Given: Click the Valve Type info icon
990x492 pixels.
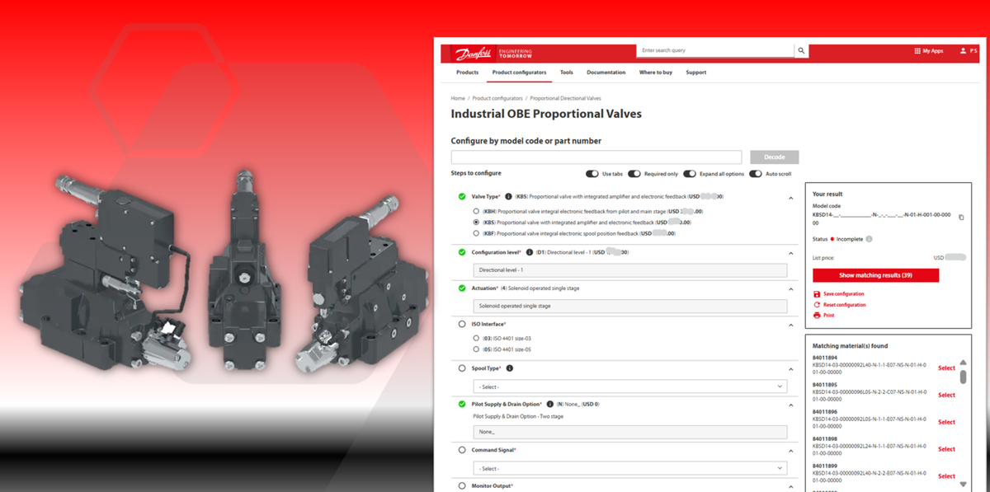Looking at the screenshot, I should [508, 196].
